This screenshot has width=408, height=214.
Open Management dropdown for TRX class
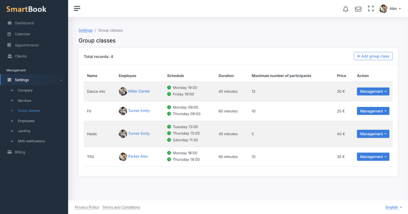[x=373, y=157]
